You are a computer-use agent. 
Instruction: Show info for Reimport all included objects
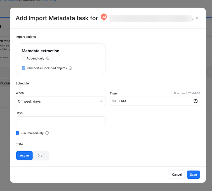click(x=70, y=68)
